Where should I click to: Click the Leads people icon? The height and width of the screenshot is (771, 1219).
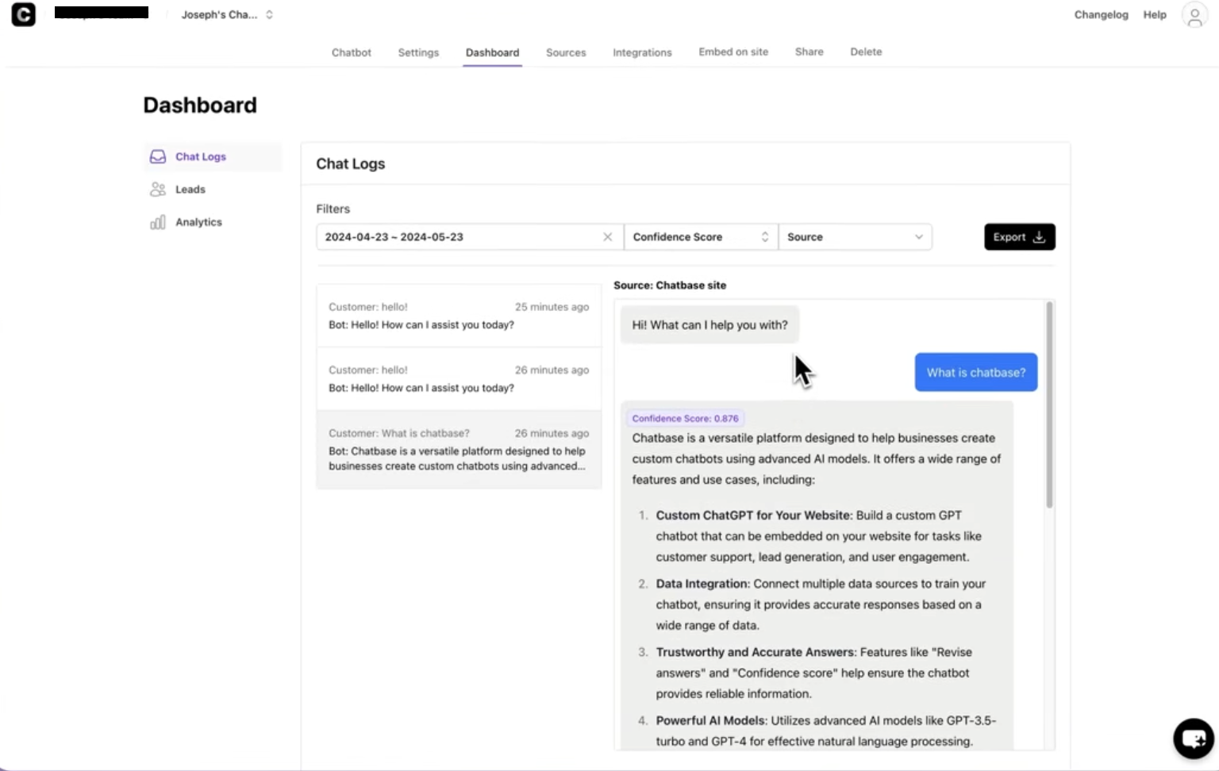point(158,189)
